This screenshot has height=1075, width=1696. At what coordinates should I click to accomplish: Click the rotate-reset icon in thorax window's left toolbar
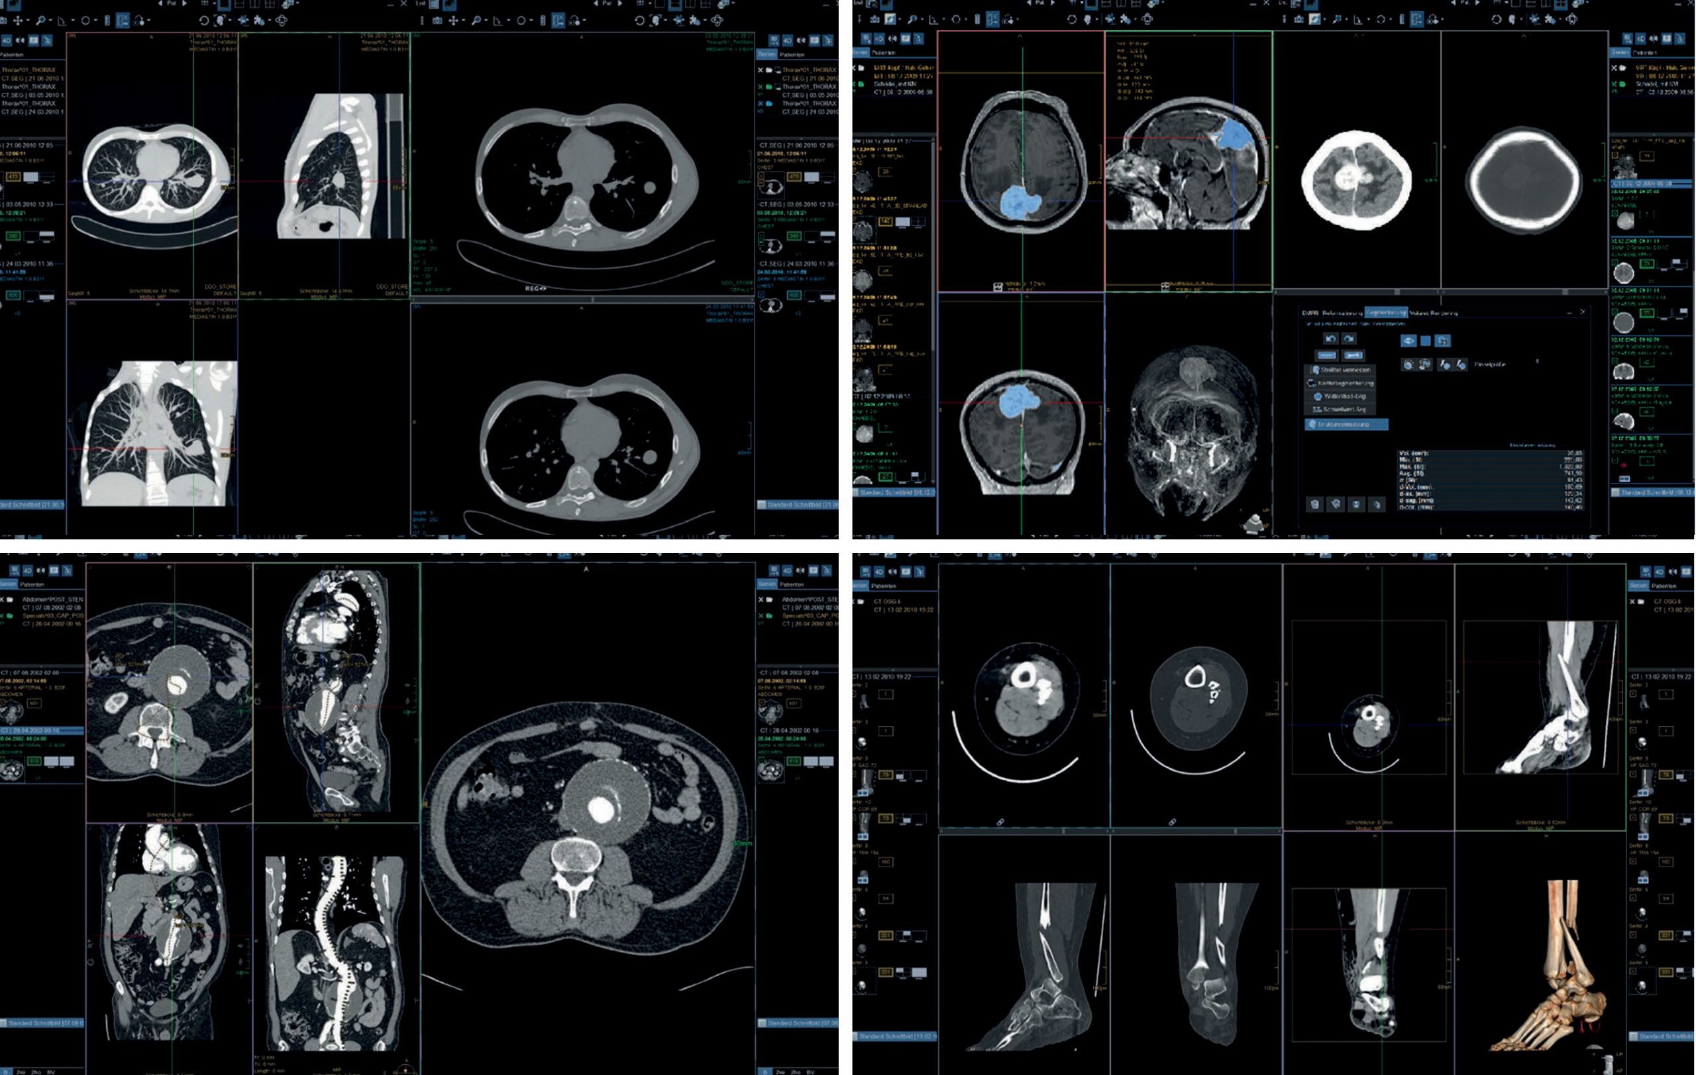(x=204, y=21)
